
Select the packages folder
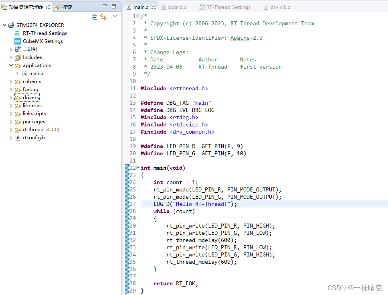pyautogui.click(x=34, y=122)
